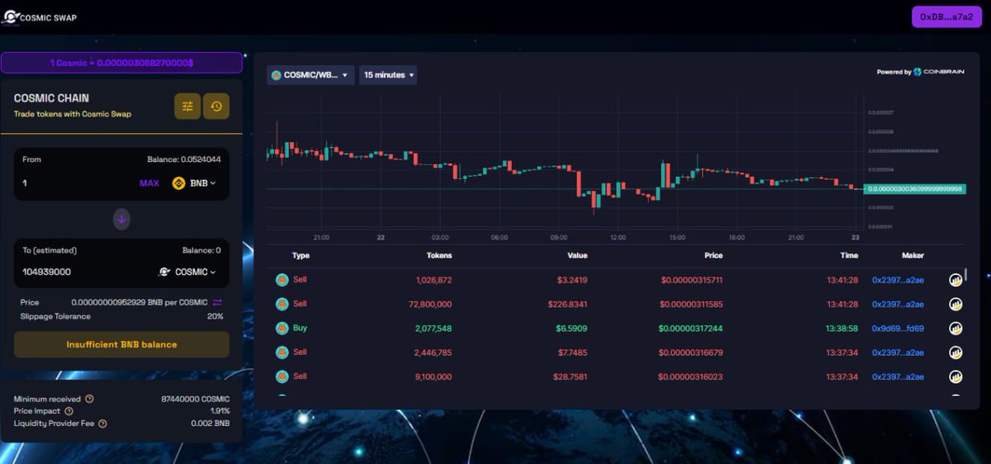The image size is (991, 464).
Task: Click the swap direction arrow button
Action: coord(121,219)
